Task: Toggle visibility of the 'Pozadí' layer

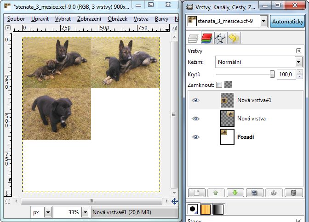Action: (x=196, y=137)
